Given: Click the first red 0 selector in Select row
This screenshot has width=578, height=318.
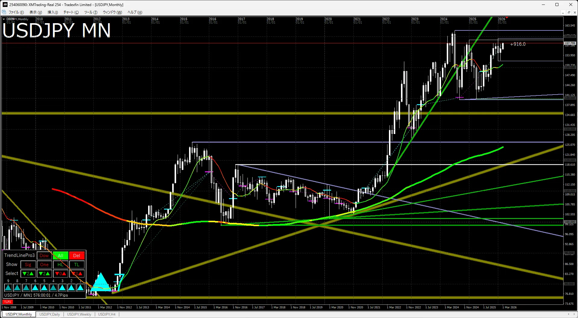Looking at the screenshot, I should coord(61,274).
